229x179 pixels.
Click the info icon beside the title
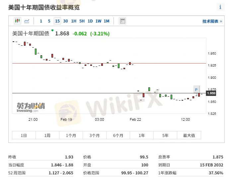coord(220,7)
